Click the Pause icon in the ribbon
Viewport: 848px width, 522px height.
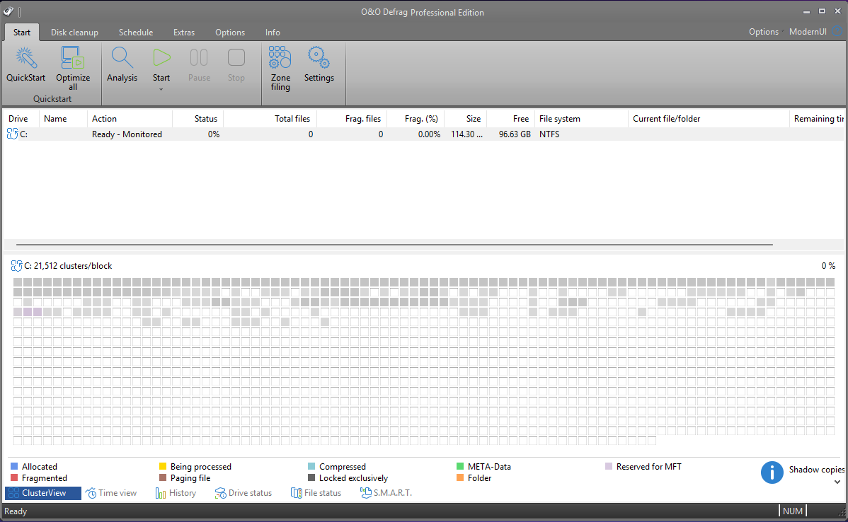pos(199,57)
